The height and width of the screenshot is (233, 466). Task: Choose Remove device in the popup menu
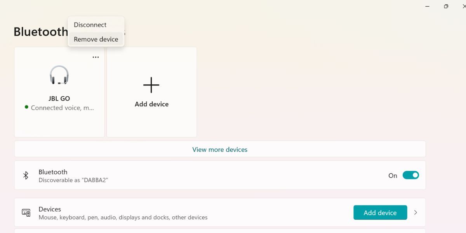(x=96, y=39)
